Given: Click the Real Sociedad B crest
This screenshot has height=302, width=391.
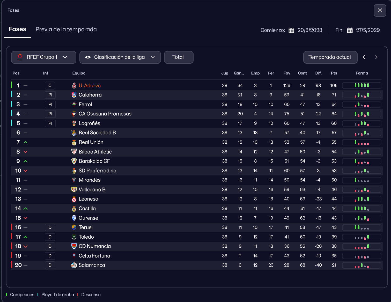Looking at the screenshot, I should (x=74, y=133).
